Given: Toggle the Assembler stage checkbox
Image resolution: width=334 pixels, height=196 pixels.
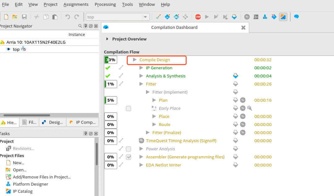Looking at the screenshot, I should tap(128, 157).
